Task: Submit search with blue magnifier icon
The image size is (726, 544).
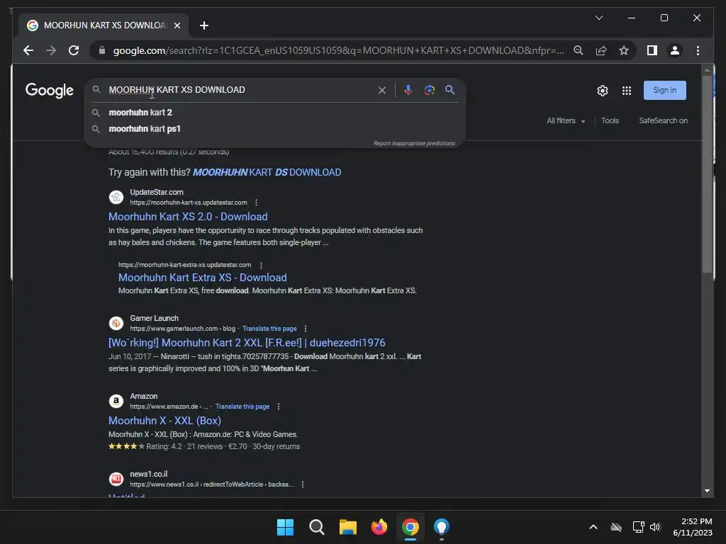Action: (449, 90)
